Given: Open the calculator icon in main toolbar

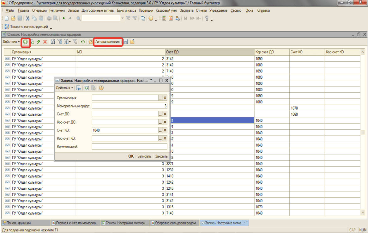Looking at the screenshot, I should [x=165, y=19].
